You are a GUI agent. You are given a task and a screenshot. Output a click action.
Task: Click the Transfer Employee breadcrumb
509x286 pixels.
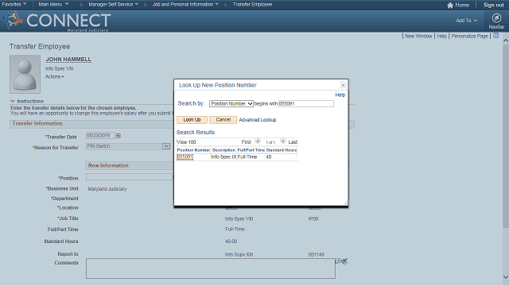[x=252, y=5]
